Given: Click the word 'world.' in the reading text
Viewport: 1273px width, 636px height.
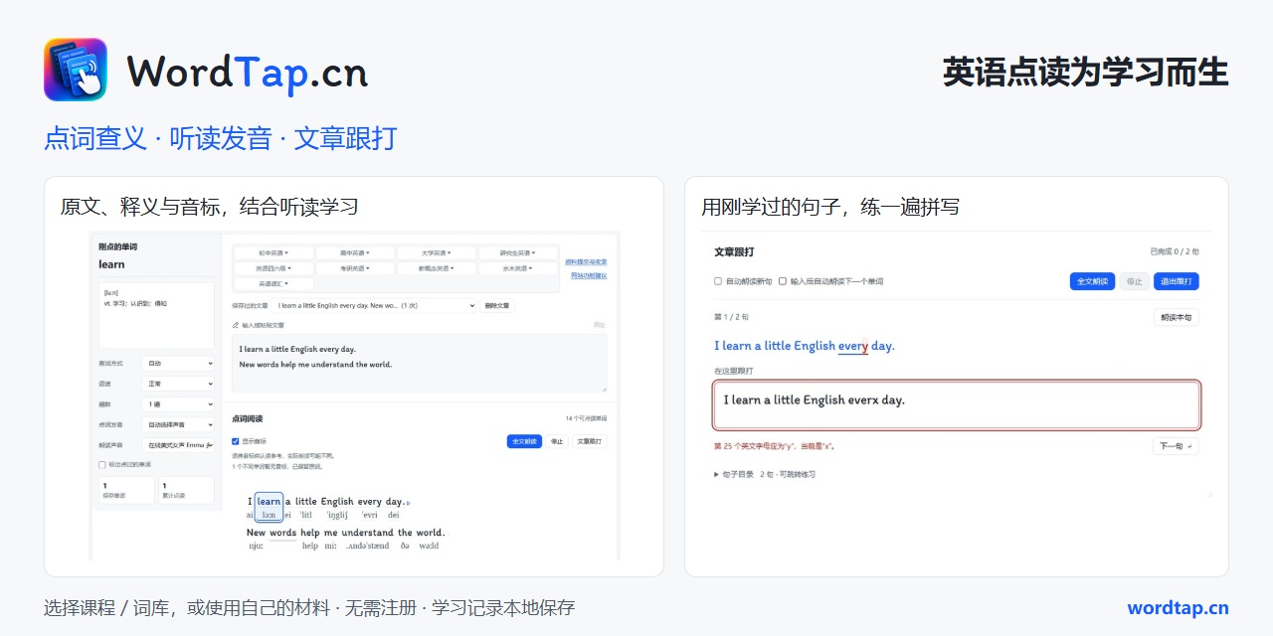Looking at the screenshot, I should [x=431, y=533].
